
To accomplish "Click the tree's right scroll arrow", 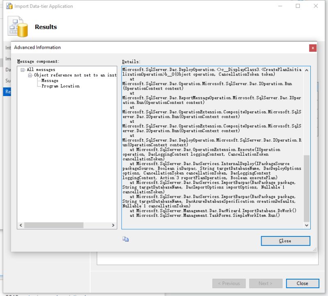I will (114, 225).
